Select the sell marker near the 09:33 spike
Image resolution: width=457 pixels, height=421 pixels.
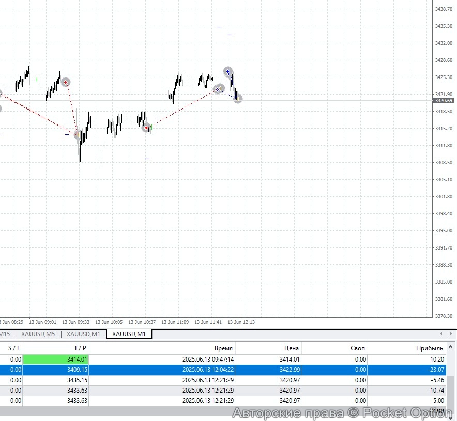pos(66,81)
